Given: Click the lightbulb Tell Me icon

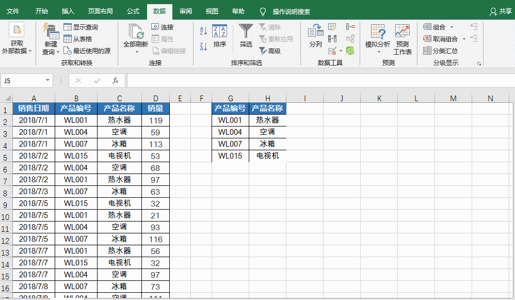Looking at the screenshot, I should coord(263,12).
